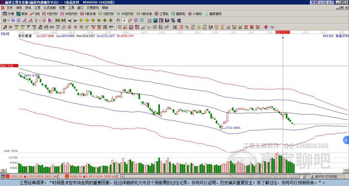Click the blue side panel expand arrow

346,140
